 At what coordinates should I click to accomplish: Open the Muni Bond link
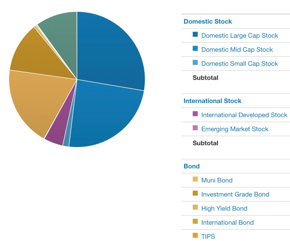(x=217, y=180)
